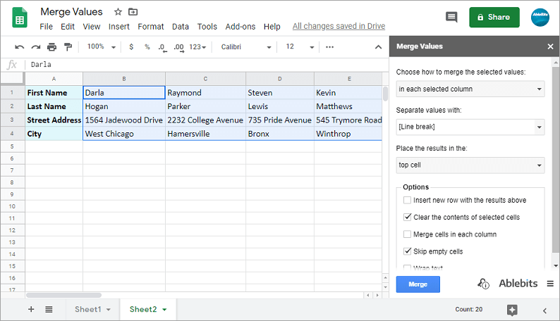The image size is (560, 321).
Task: Open the Explore button
Action: (x=512, y=310)
